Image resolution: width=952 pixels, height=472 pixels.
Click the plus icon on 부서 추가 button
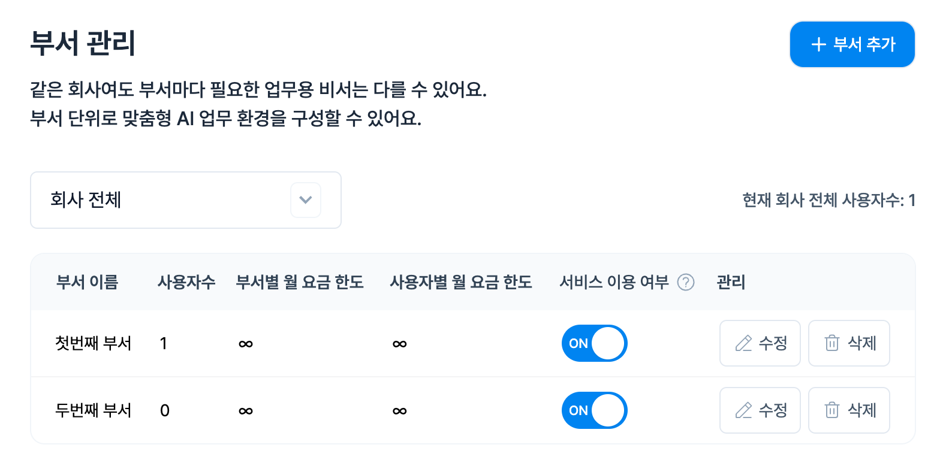point(818,44)
